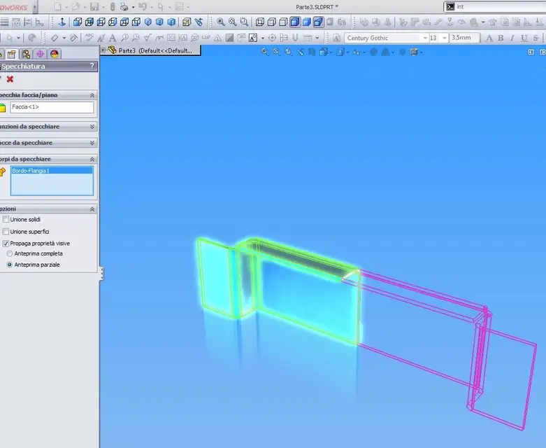
Task: Open the DimXpert Manager tab icon
Action: (40, 53)
